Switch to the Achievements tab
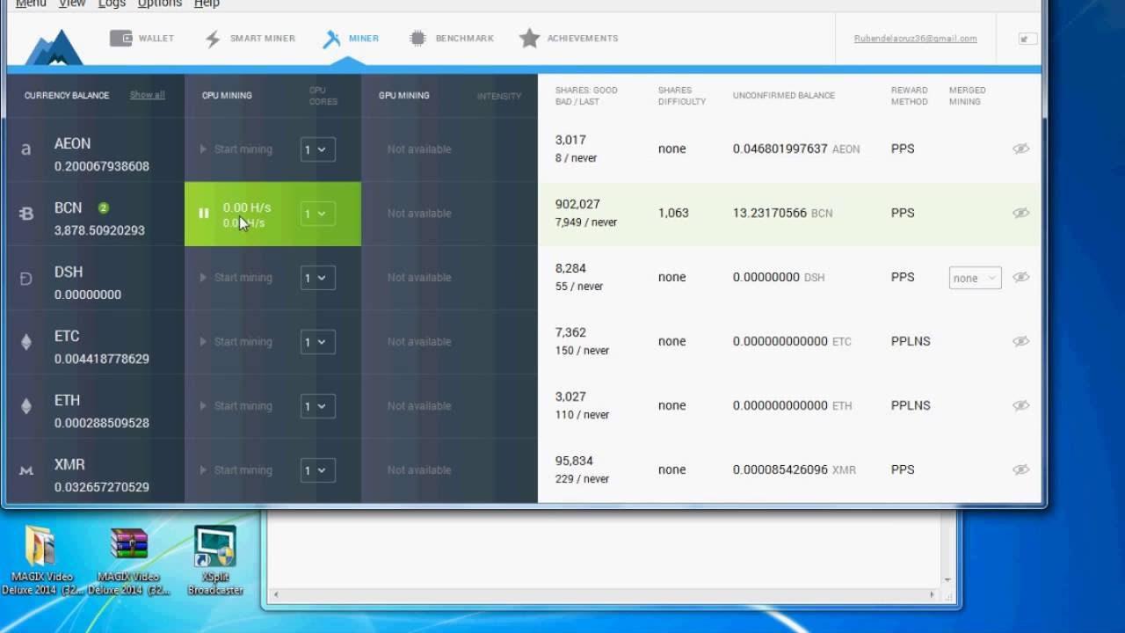Viewport: 1125px width, 633px height. click(x=569, y=39)
